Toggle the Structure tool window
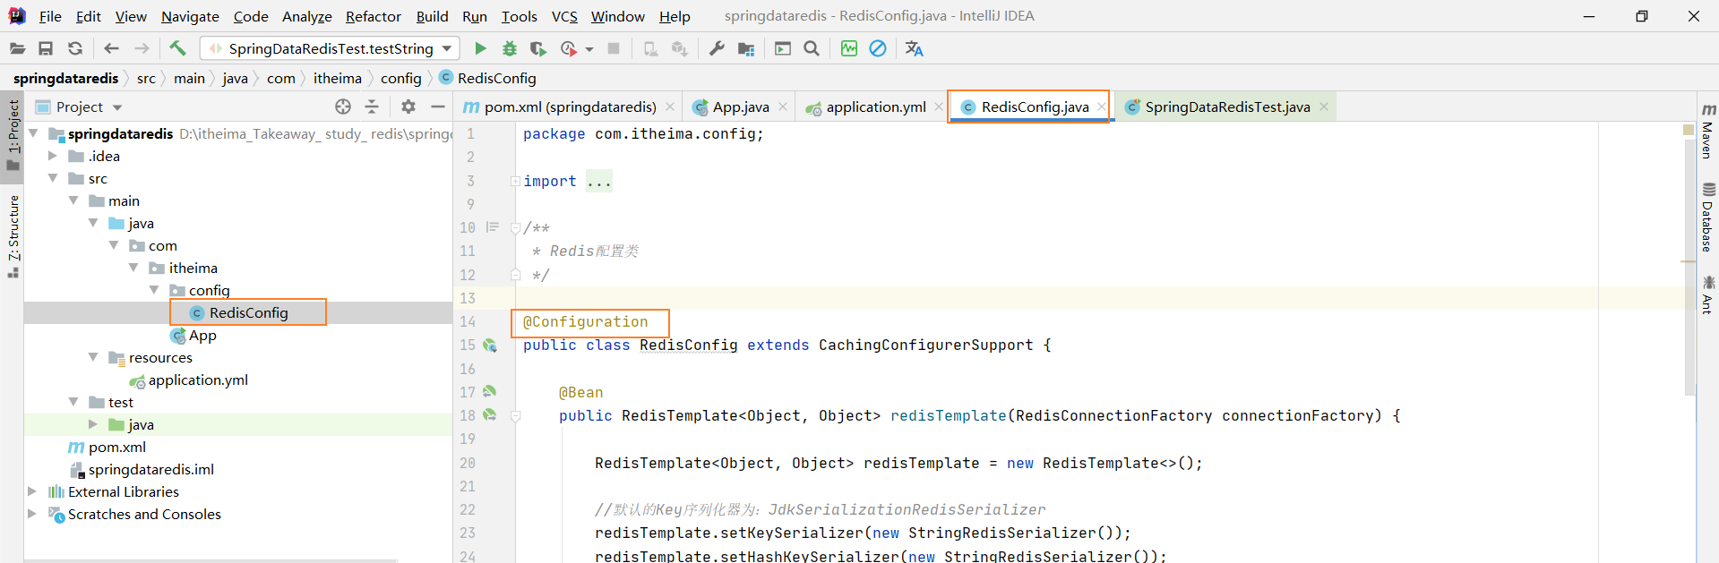This screenshot has width=1719, height=563. click(x=13, y=235)
